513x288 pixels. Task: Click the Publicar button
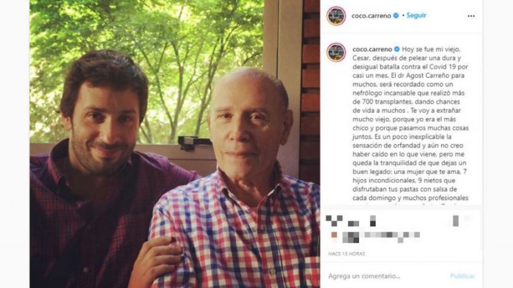tap(462, 276)
